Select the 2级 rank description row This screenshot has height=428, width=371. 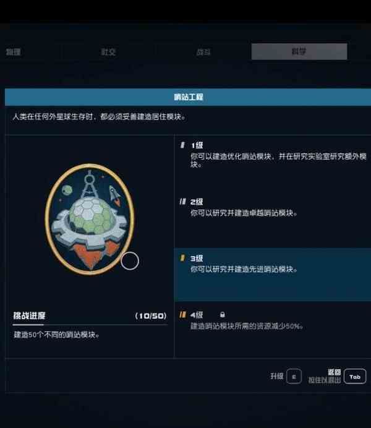(273, 220)
